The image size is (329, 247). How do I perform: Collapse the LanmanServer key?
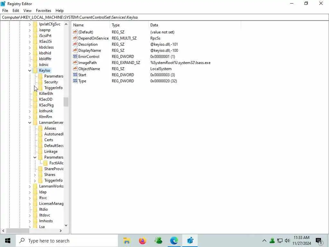(30, 123)
